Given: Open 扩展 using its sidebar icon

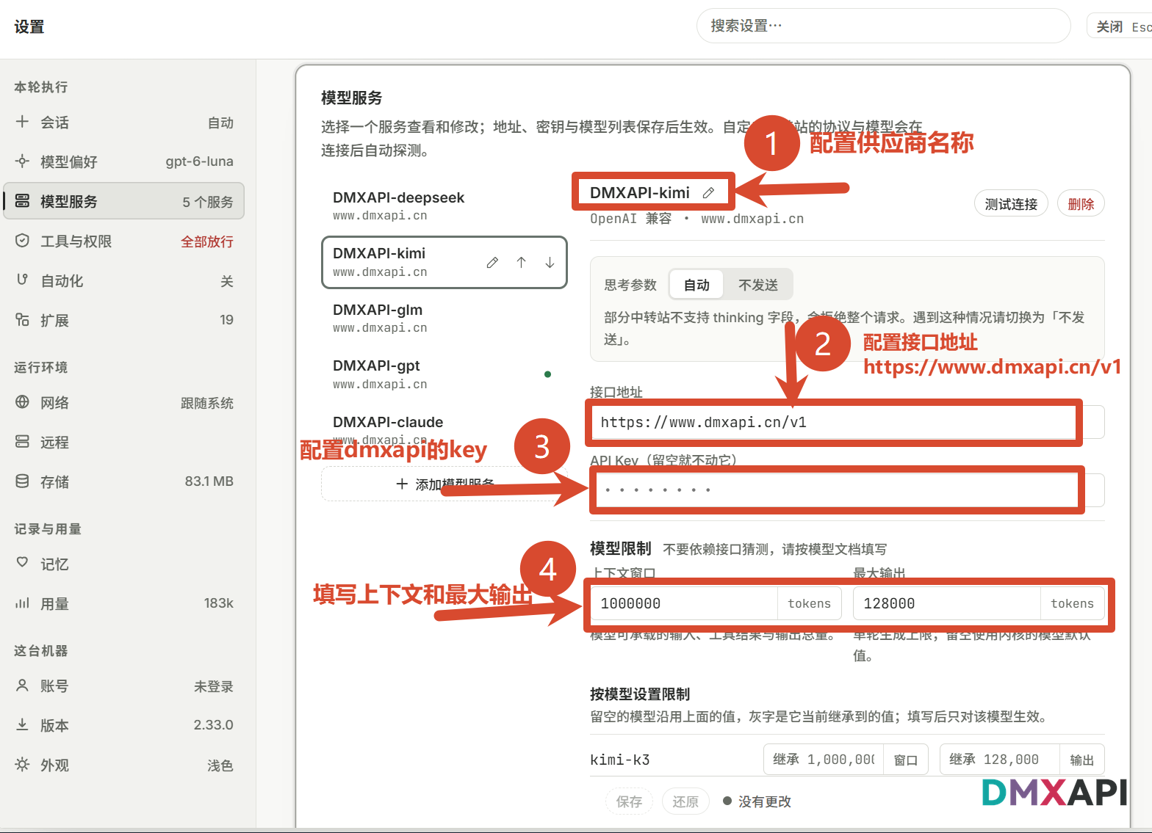Looking at the screenshot, I should coord(23,320).
